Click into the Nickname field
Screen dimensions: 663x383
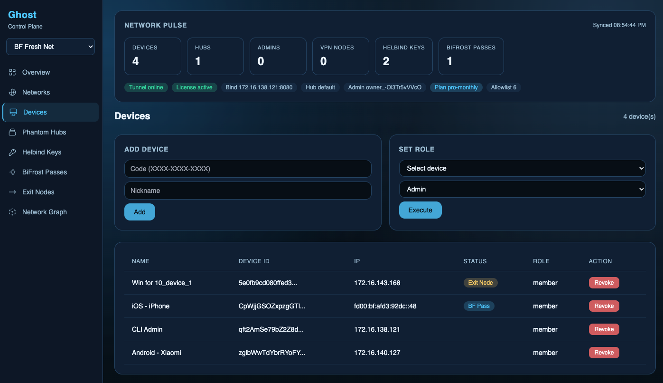click(248, 191)
